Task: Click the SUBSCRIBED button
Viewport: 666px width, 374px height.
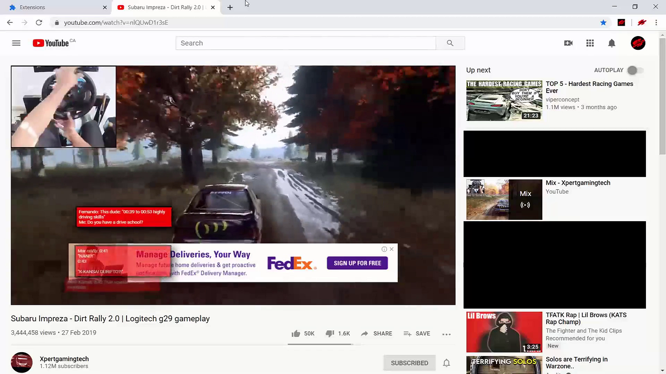Action: click(410, 363)
